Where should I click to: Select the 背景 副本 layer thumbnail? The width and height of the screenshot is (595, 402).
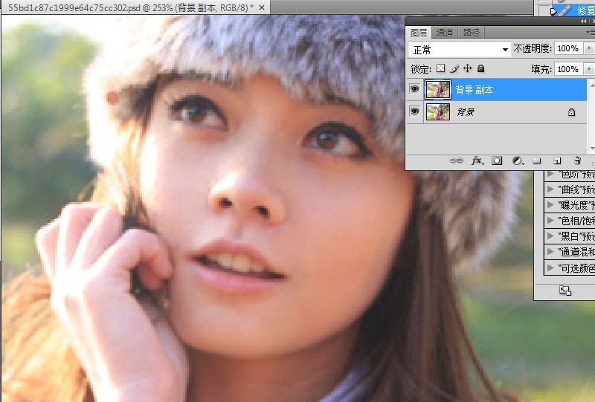(x=437, y=90)
